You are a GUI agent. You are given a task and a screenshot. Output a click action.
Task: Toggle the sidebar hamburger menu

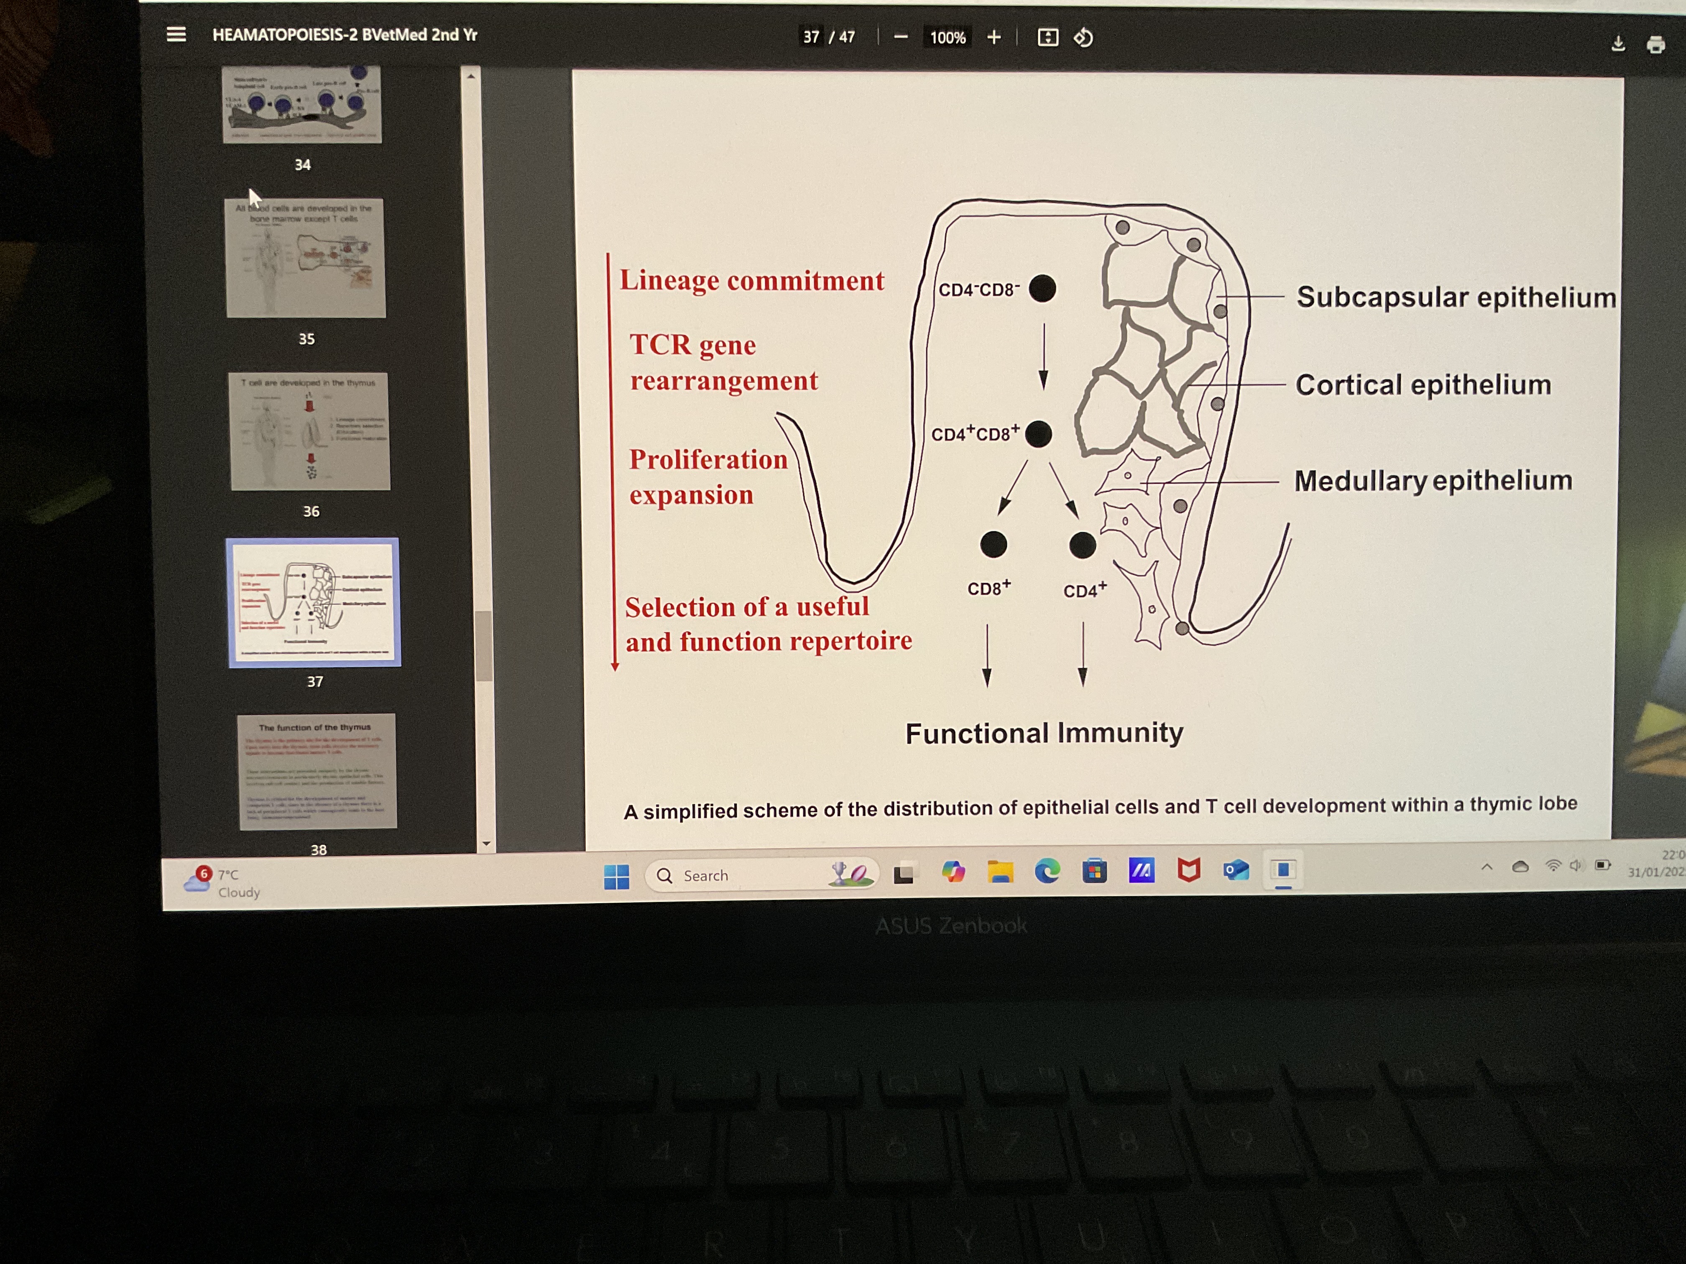point(176,34)
